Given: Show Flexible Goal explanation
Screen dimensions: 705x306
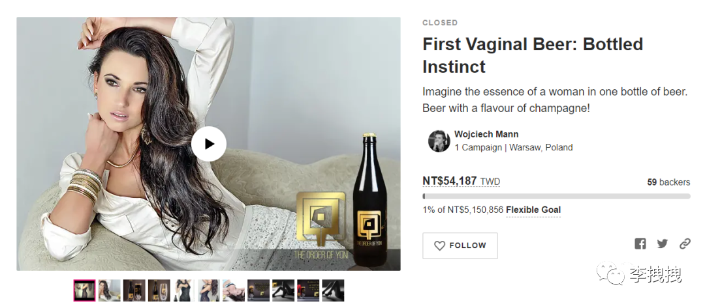Looking at the screenshot, I should click(x=533, y=210).
